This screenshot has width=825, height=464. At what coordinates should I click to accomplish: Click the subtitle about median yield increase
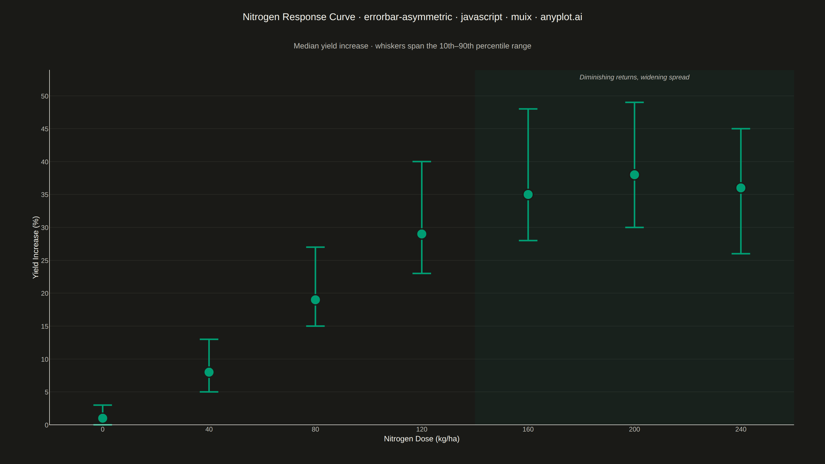pyautogui.click(x=412, y=46)
